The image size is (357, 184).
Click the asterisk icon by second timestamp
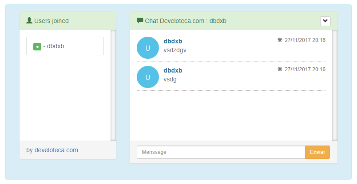pyautogui.click(x=280, y=69)
